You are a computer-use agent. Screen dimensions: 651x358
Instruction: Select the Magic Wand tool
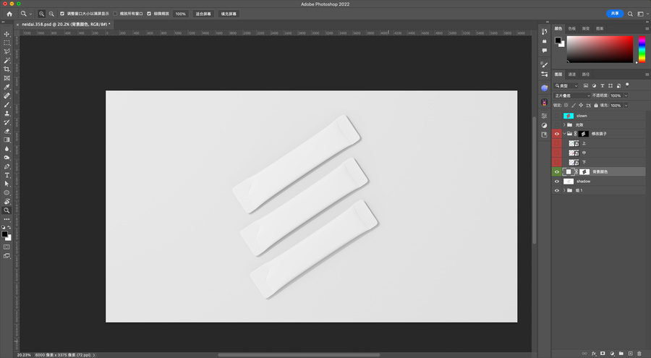(x=7, y=60)
